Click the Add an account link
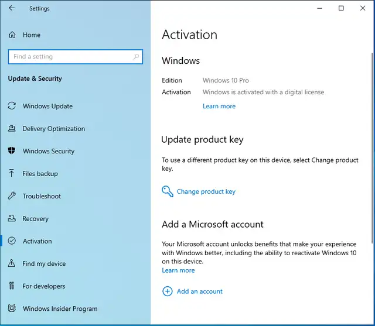This screenshot has height=326, width=375. tap(200, 291)
